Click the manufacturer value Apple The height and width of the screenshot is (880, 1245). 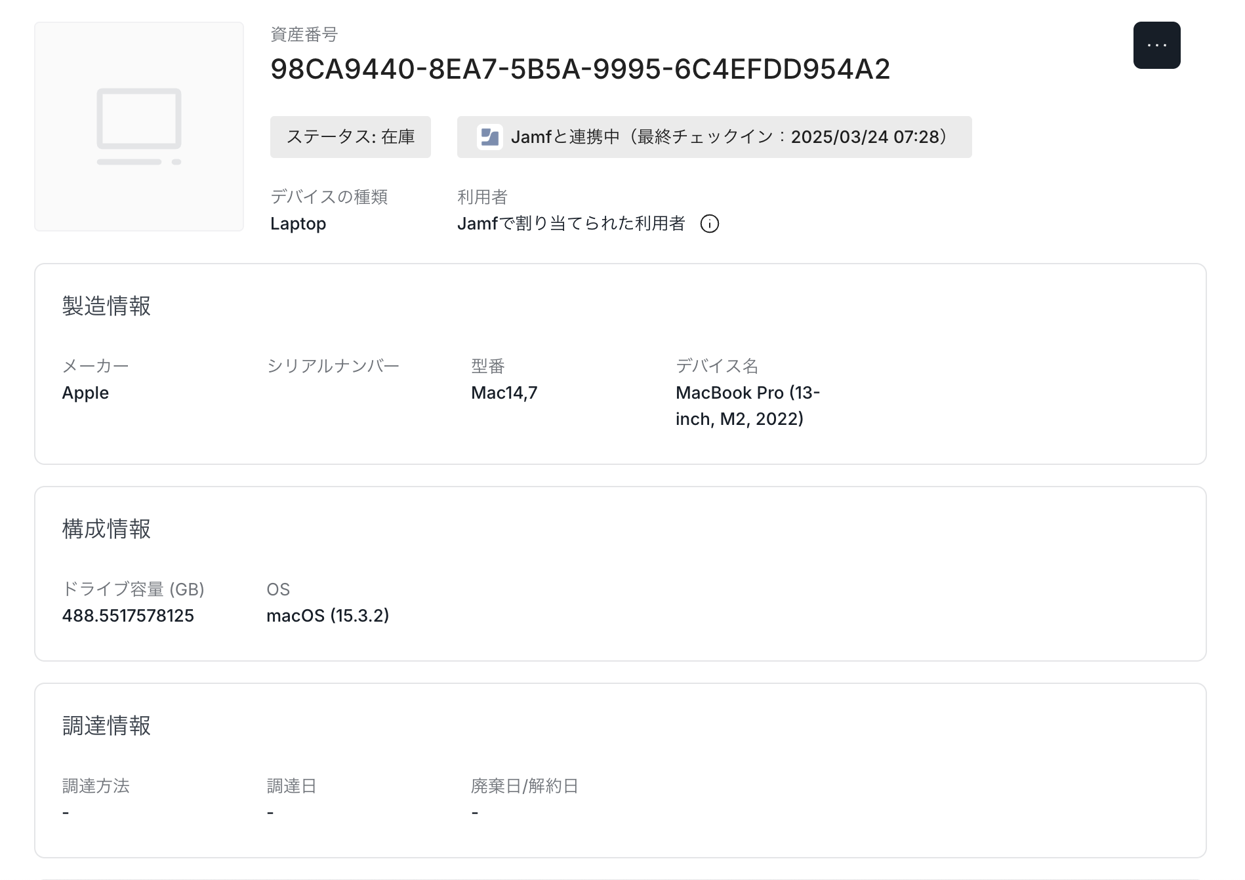coord(85,393)
